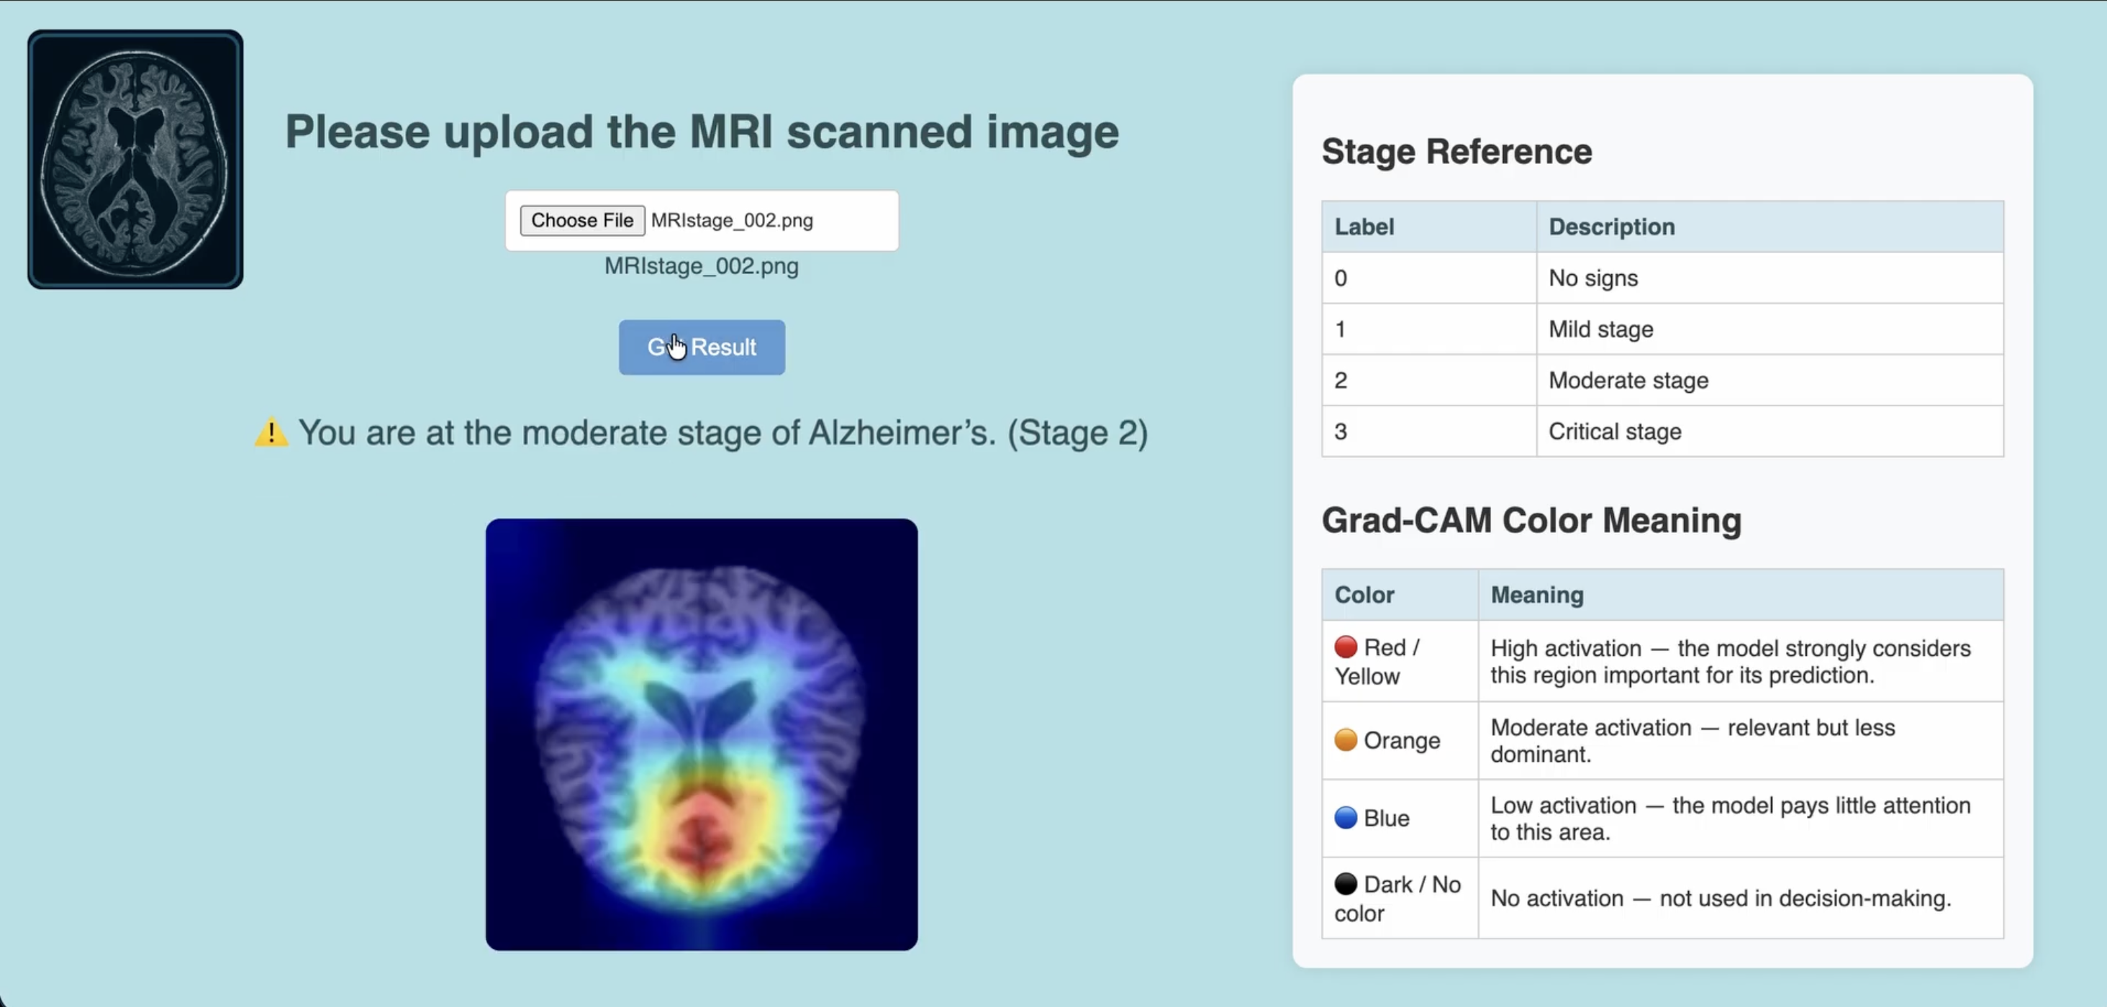The height and width of the screenshot is (1007, 2107).
Task: Click the Grad-CAM heatmap result image
Action: [701, 734]
